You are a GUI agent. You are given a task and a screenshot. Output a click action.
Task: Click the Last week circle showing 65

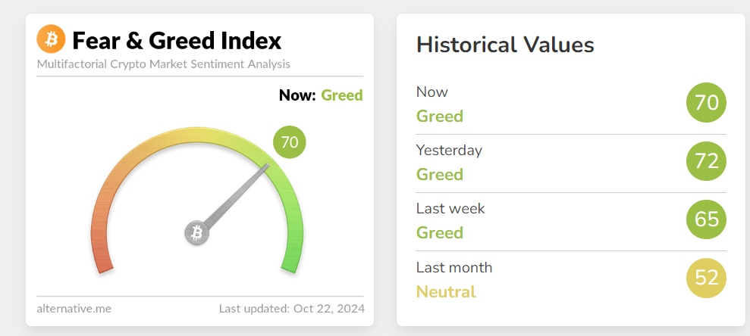click(x=706, y=219)
